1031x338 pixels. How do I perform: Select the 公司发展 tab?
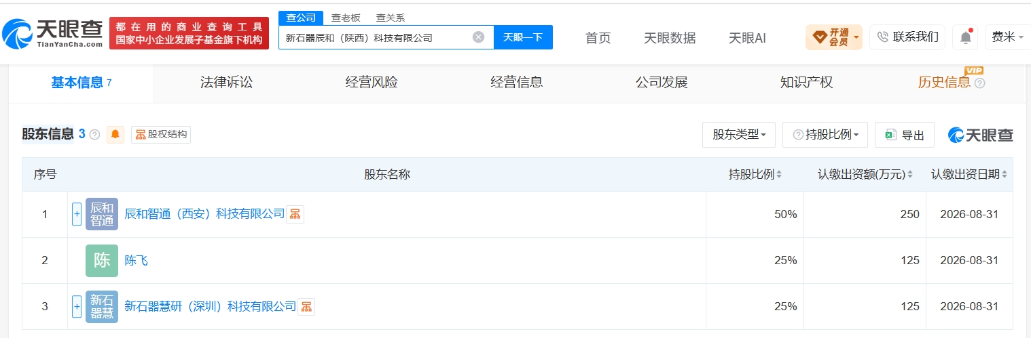[662, 83]
